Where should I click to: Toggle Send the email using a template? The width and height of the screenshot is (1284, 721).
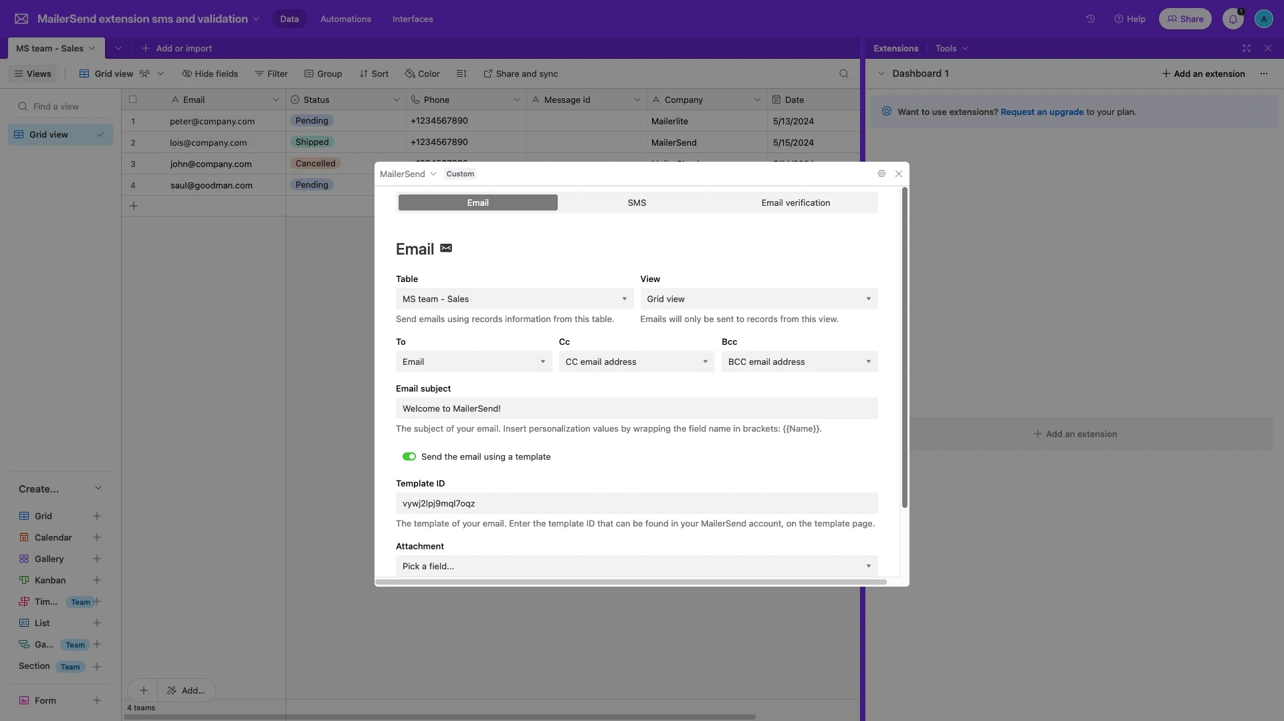pos(409,456)
